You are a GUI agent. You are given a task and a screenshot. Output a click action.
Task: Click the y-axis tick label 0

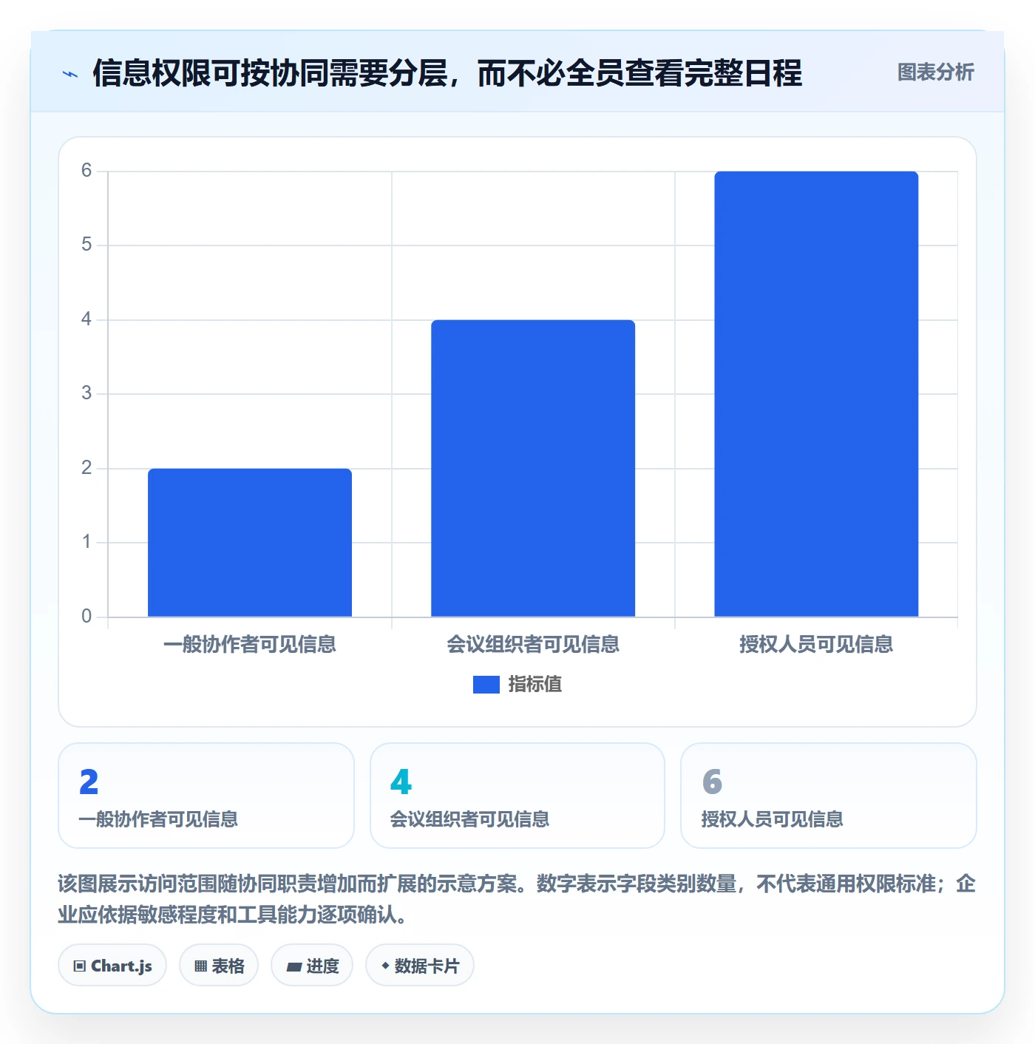point(86,616)
